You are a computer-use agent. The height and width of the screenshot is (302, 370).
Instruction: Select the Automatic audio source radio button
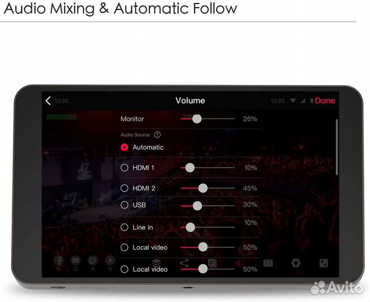[x=125, y=147]
